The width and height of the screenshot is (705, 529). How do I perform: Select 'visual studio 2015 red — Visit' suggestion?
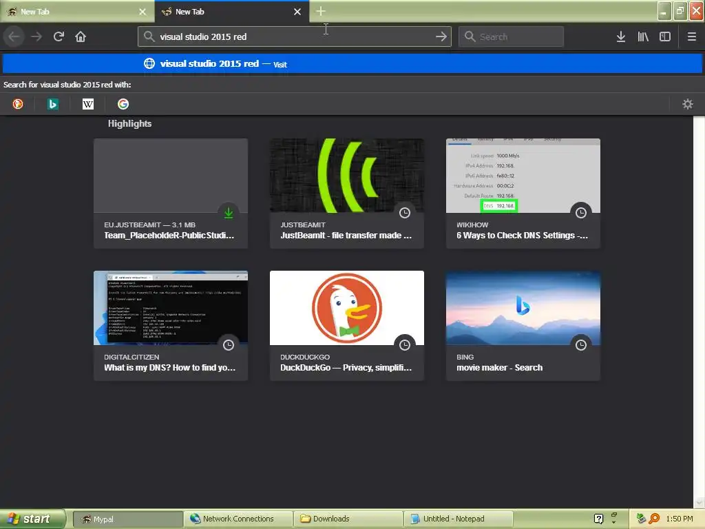[352, 63]
